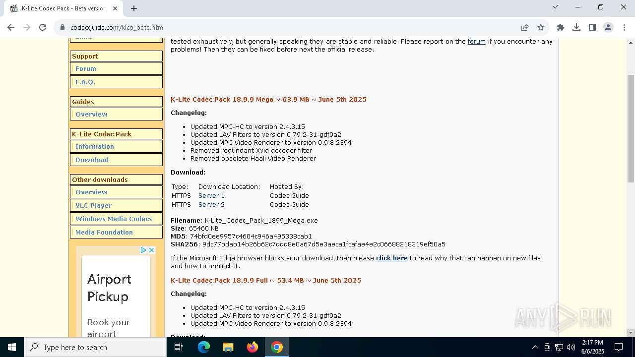The image size is (635, 357).
Task: View site information lock icon
Action: (63, 27)
